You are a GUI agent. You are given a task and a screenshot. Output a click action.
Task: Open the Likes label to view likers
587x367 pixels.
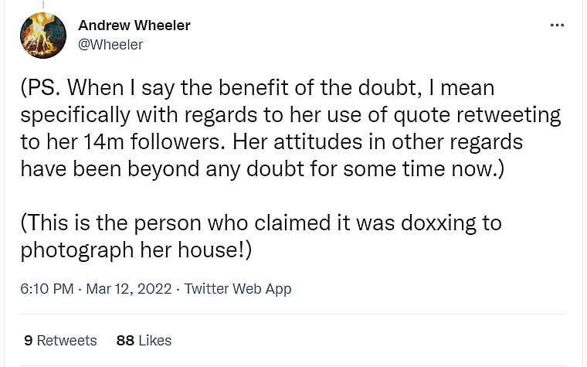coord(154,340)
